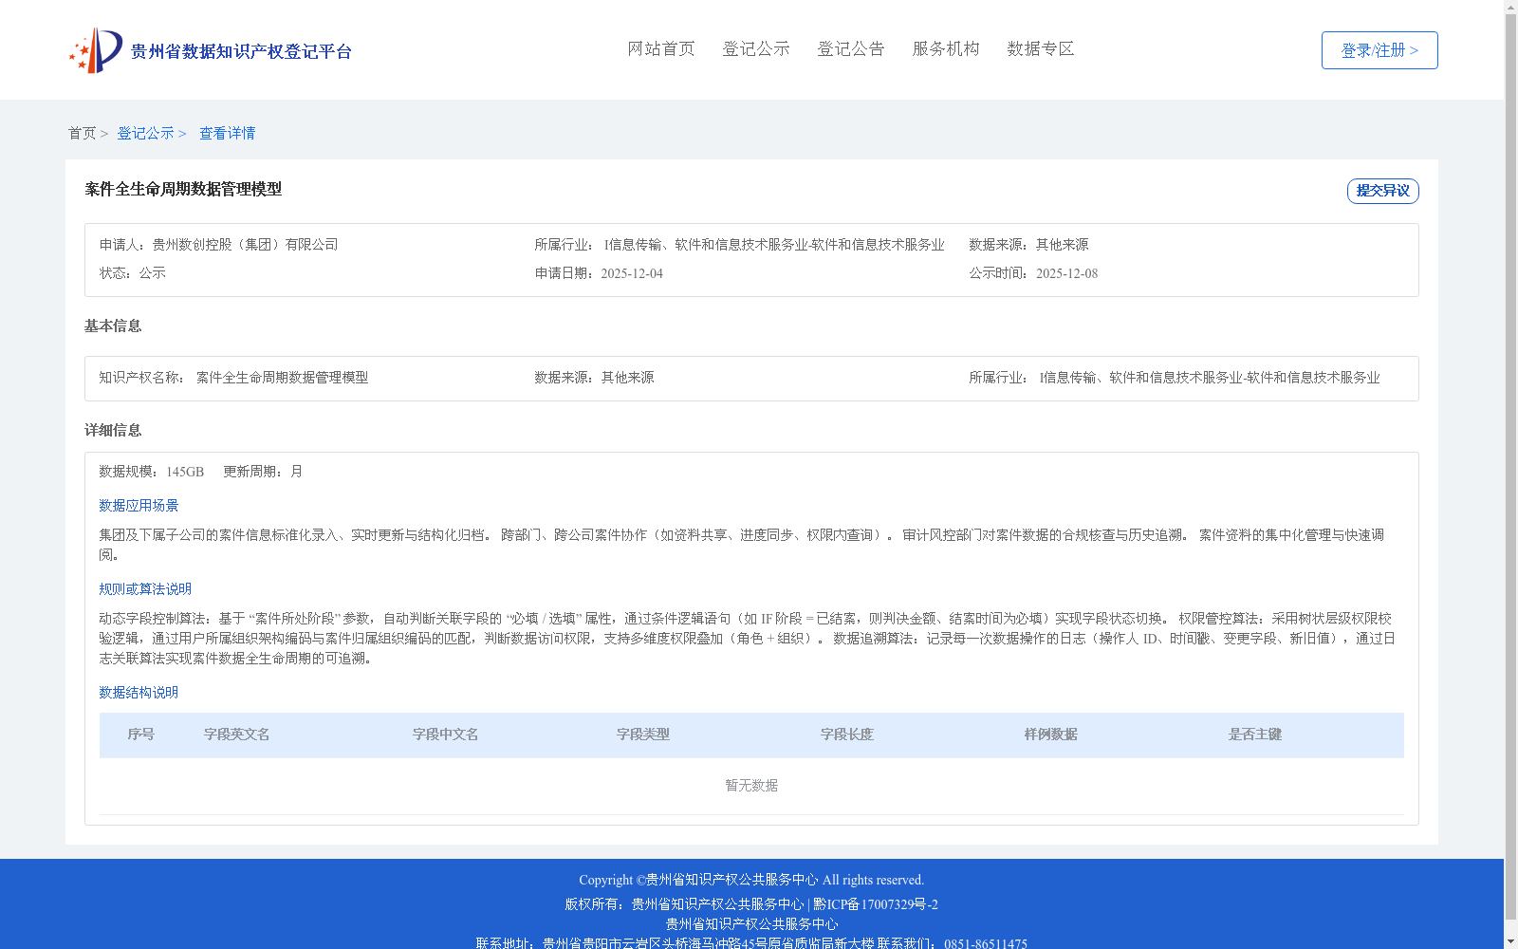Viewport: 1518px width, 949px height.
Task: Click the 基本信息 section heading
Action: point(113,326)
